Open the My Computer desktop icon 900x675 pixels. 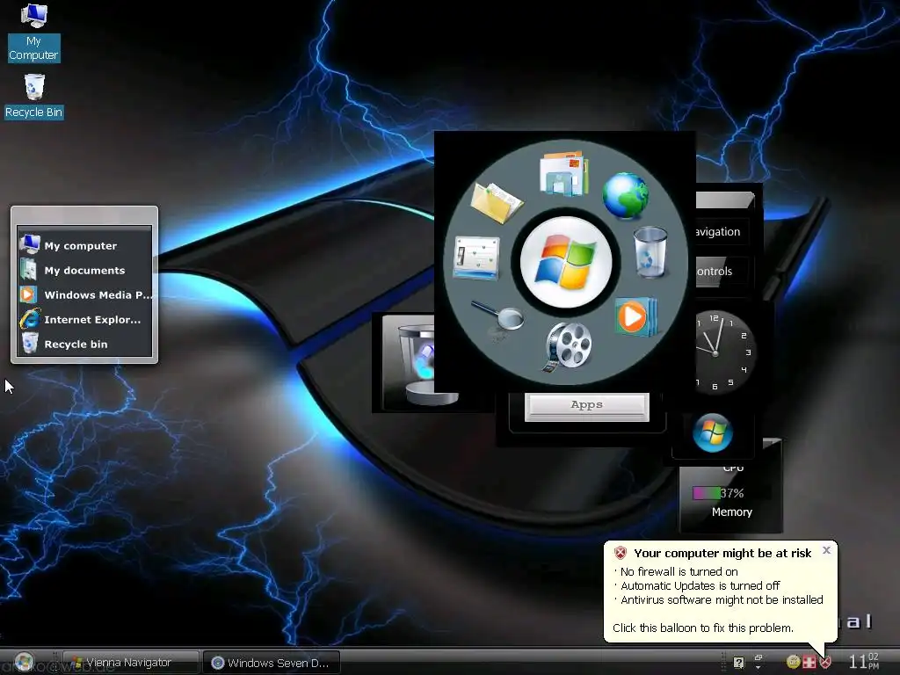click(x=33, y=33)
